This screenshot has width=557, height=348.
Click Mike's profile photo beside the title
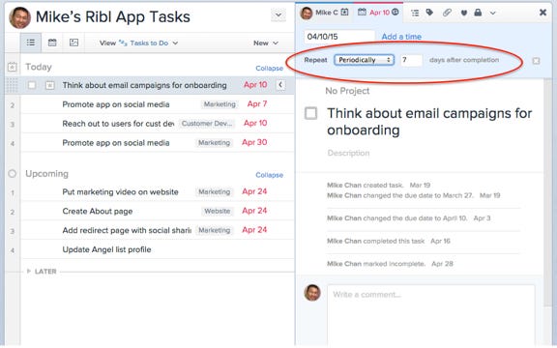point(19,17)
